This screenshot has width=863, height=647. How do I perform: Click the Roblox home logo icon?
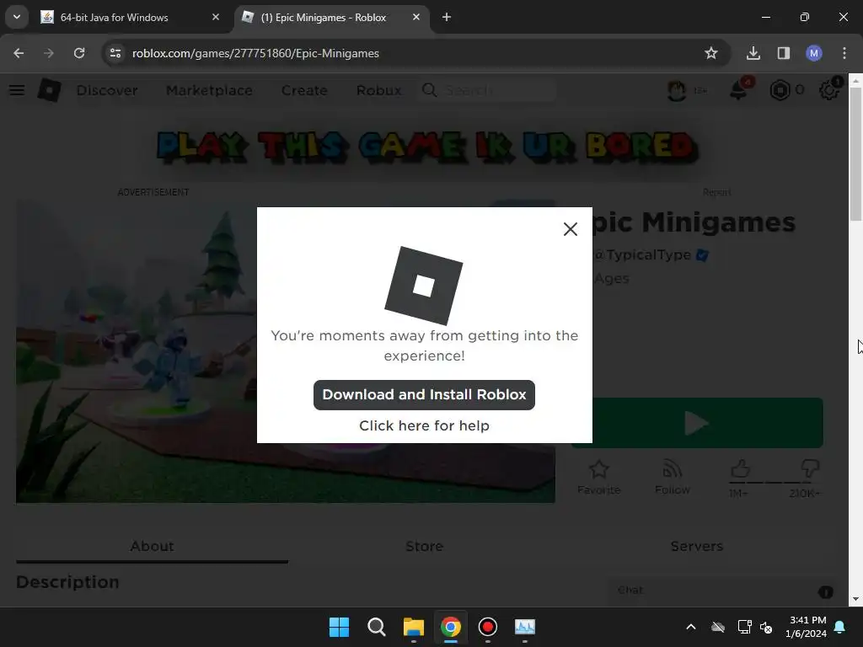[x=49, y=89]
